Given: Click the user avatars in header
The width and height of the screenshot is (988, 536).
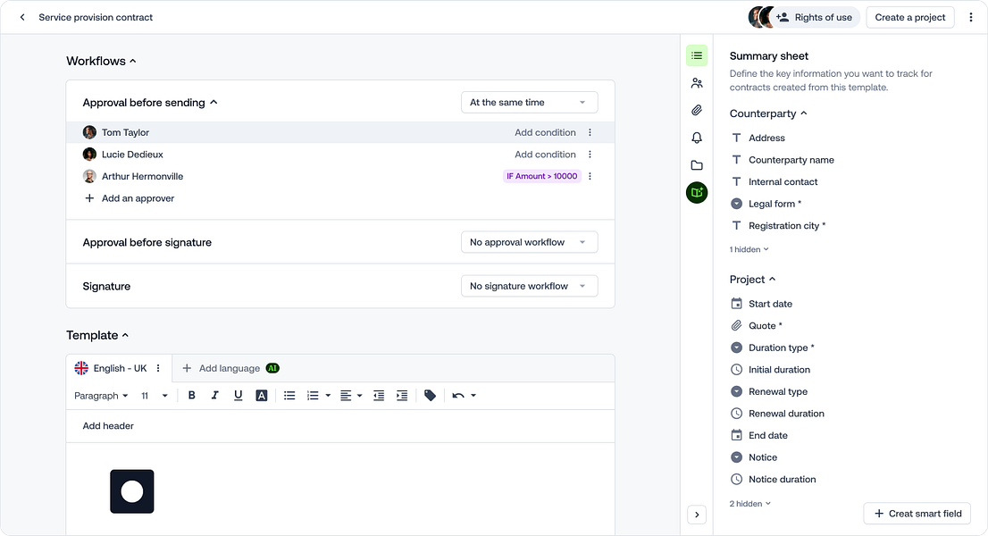Looking at the screenshot, I should coord(760,18).
